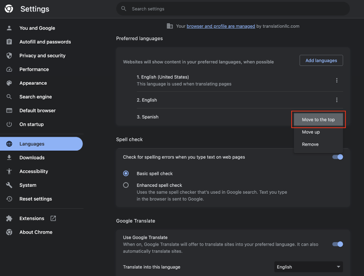Open the browser and profile are managed link
Image resolution: width=364 pixels, height=276 pixels.
[x=221, y=26]
